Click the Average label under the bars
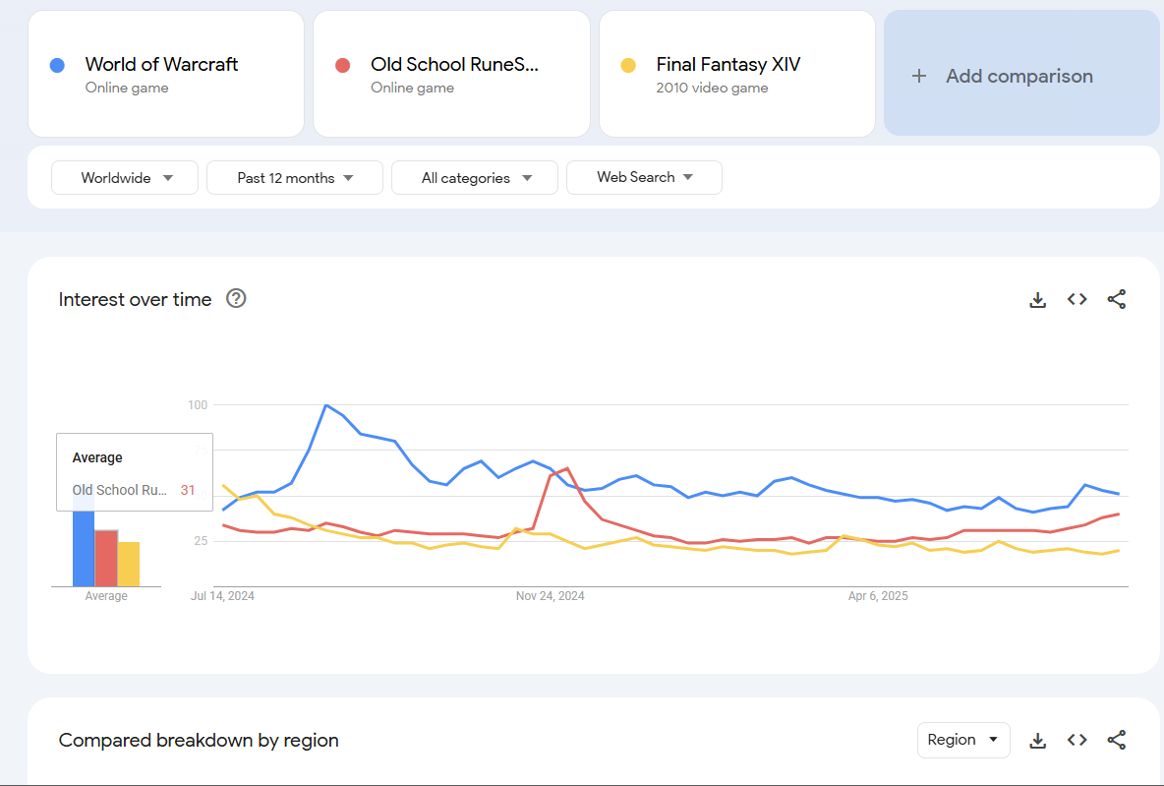 coord(106,596)
